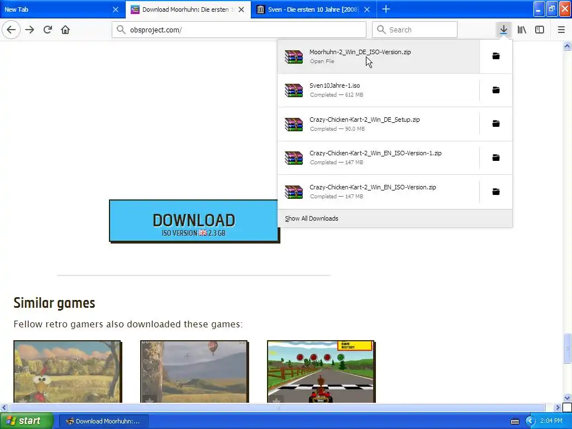Click horizontal scrollbar right arrow
Viewport: 572px width, 429px height.
(x=557, y=407)
